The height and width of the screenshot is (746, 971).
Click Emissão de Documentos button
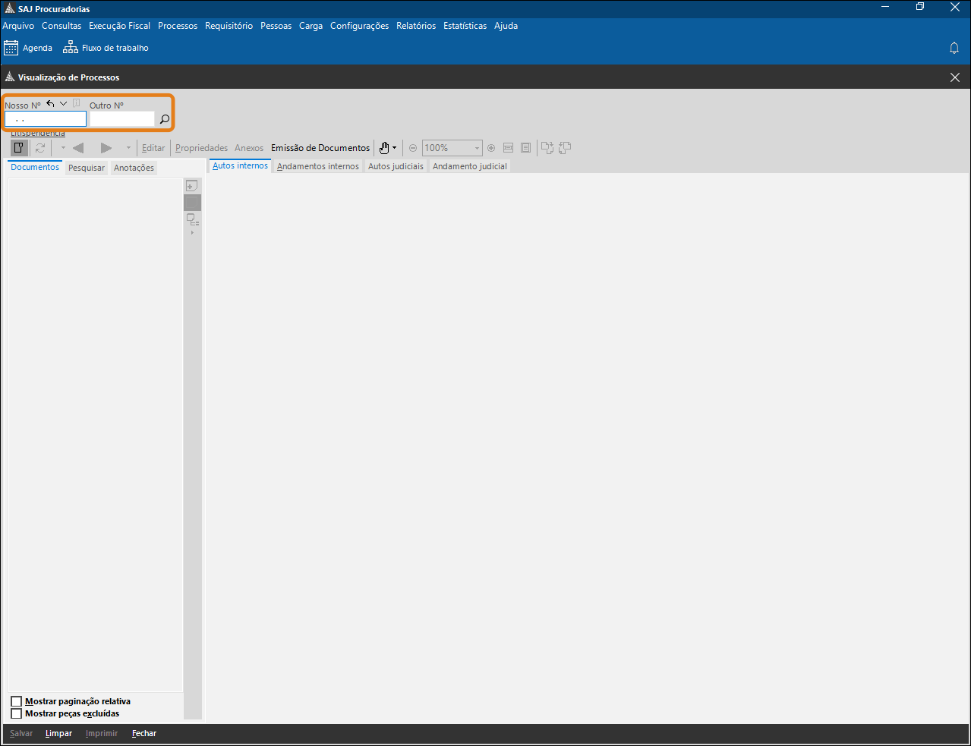[x=320, y=148]
